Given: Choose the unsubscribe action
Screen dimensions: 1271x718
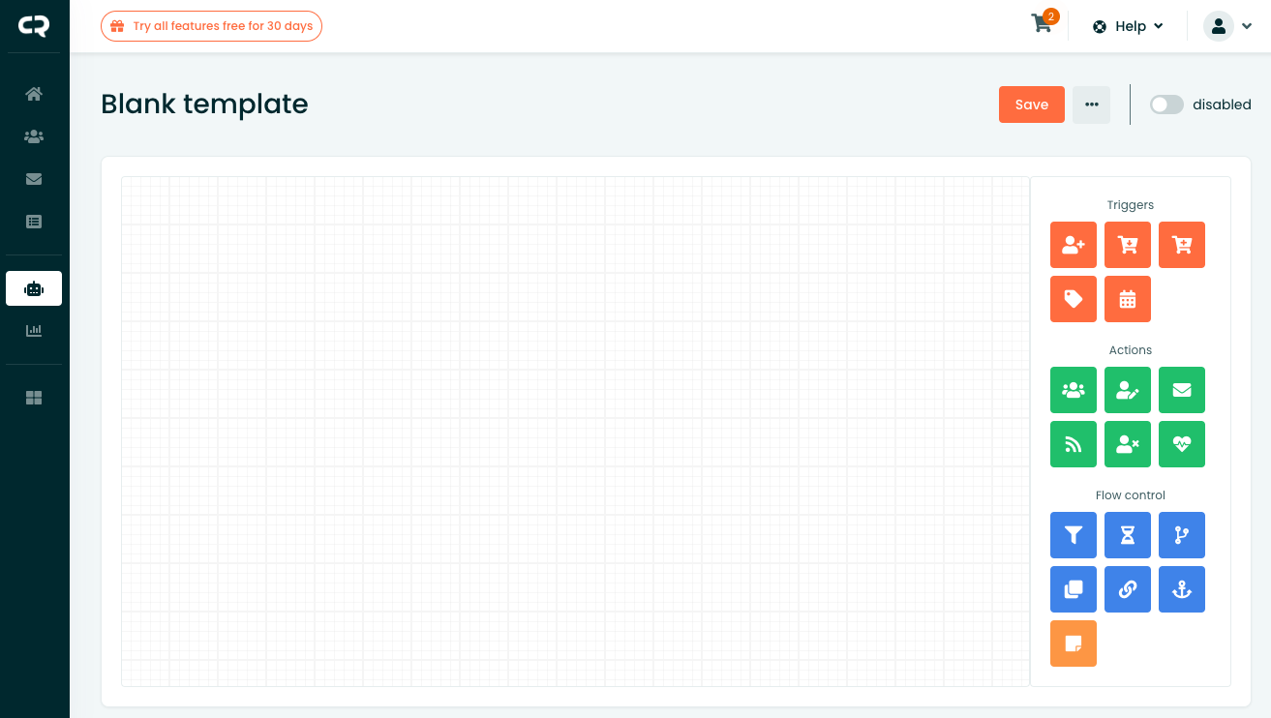Looking at the screenshot, I should 1128,444.
